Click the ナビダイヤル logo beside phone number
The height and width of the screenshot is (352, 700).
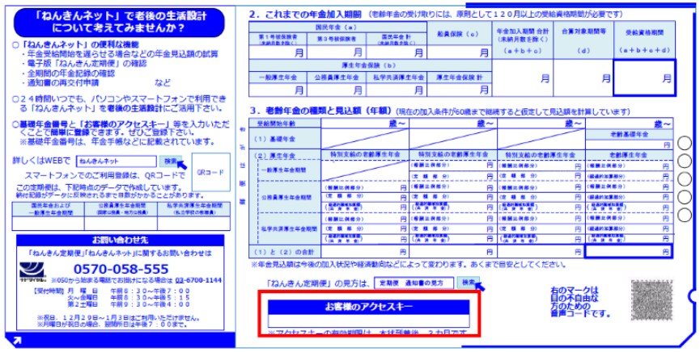(33, 273)
